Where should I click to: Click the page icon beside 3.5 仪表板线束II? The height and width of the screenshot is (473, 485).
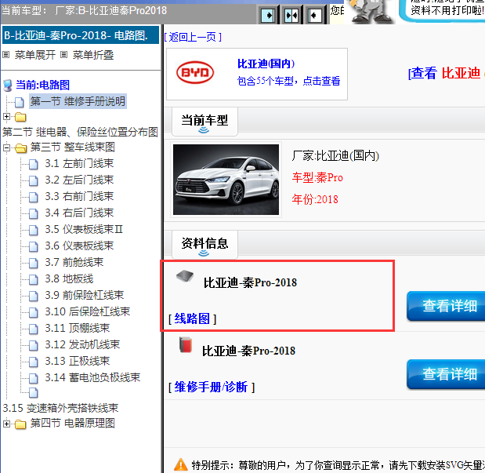[34, 230]
